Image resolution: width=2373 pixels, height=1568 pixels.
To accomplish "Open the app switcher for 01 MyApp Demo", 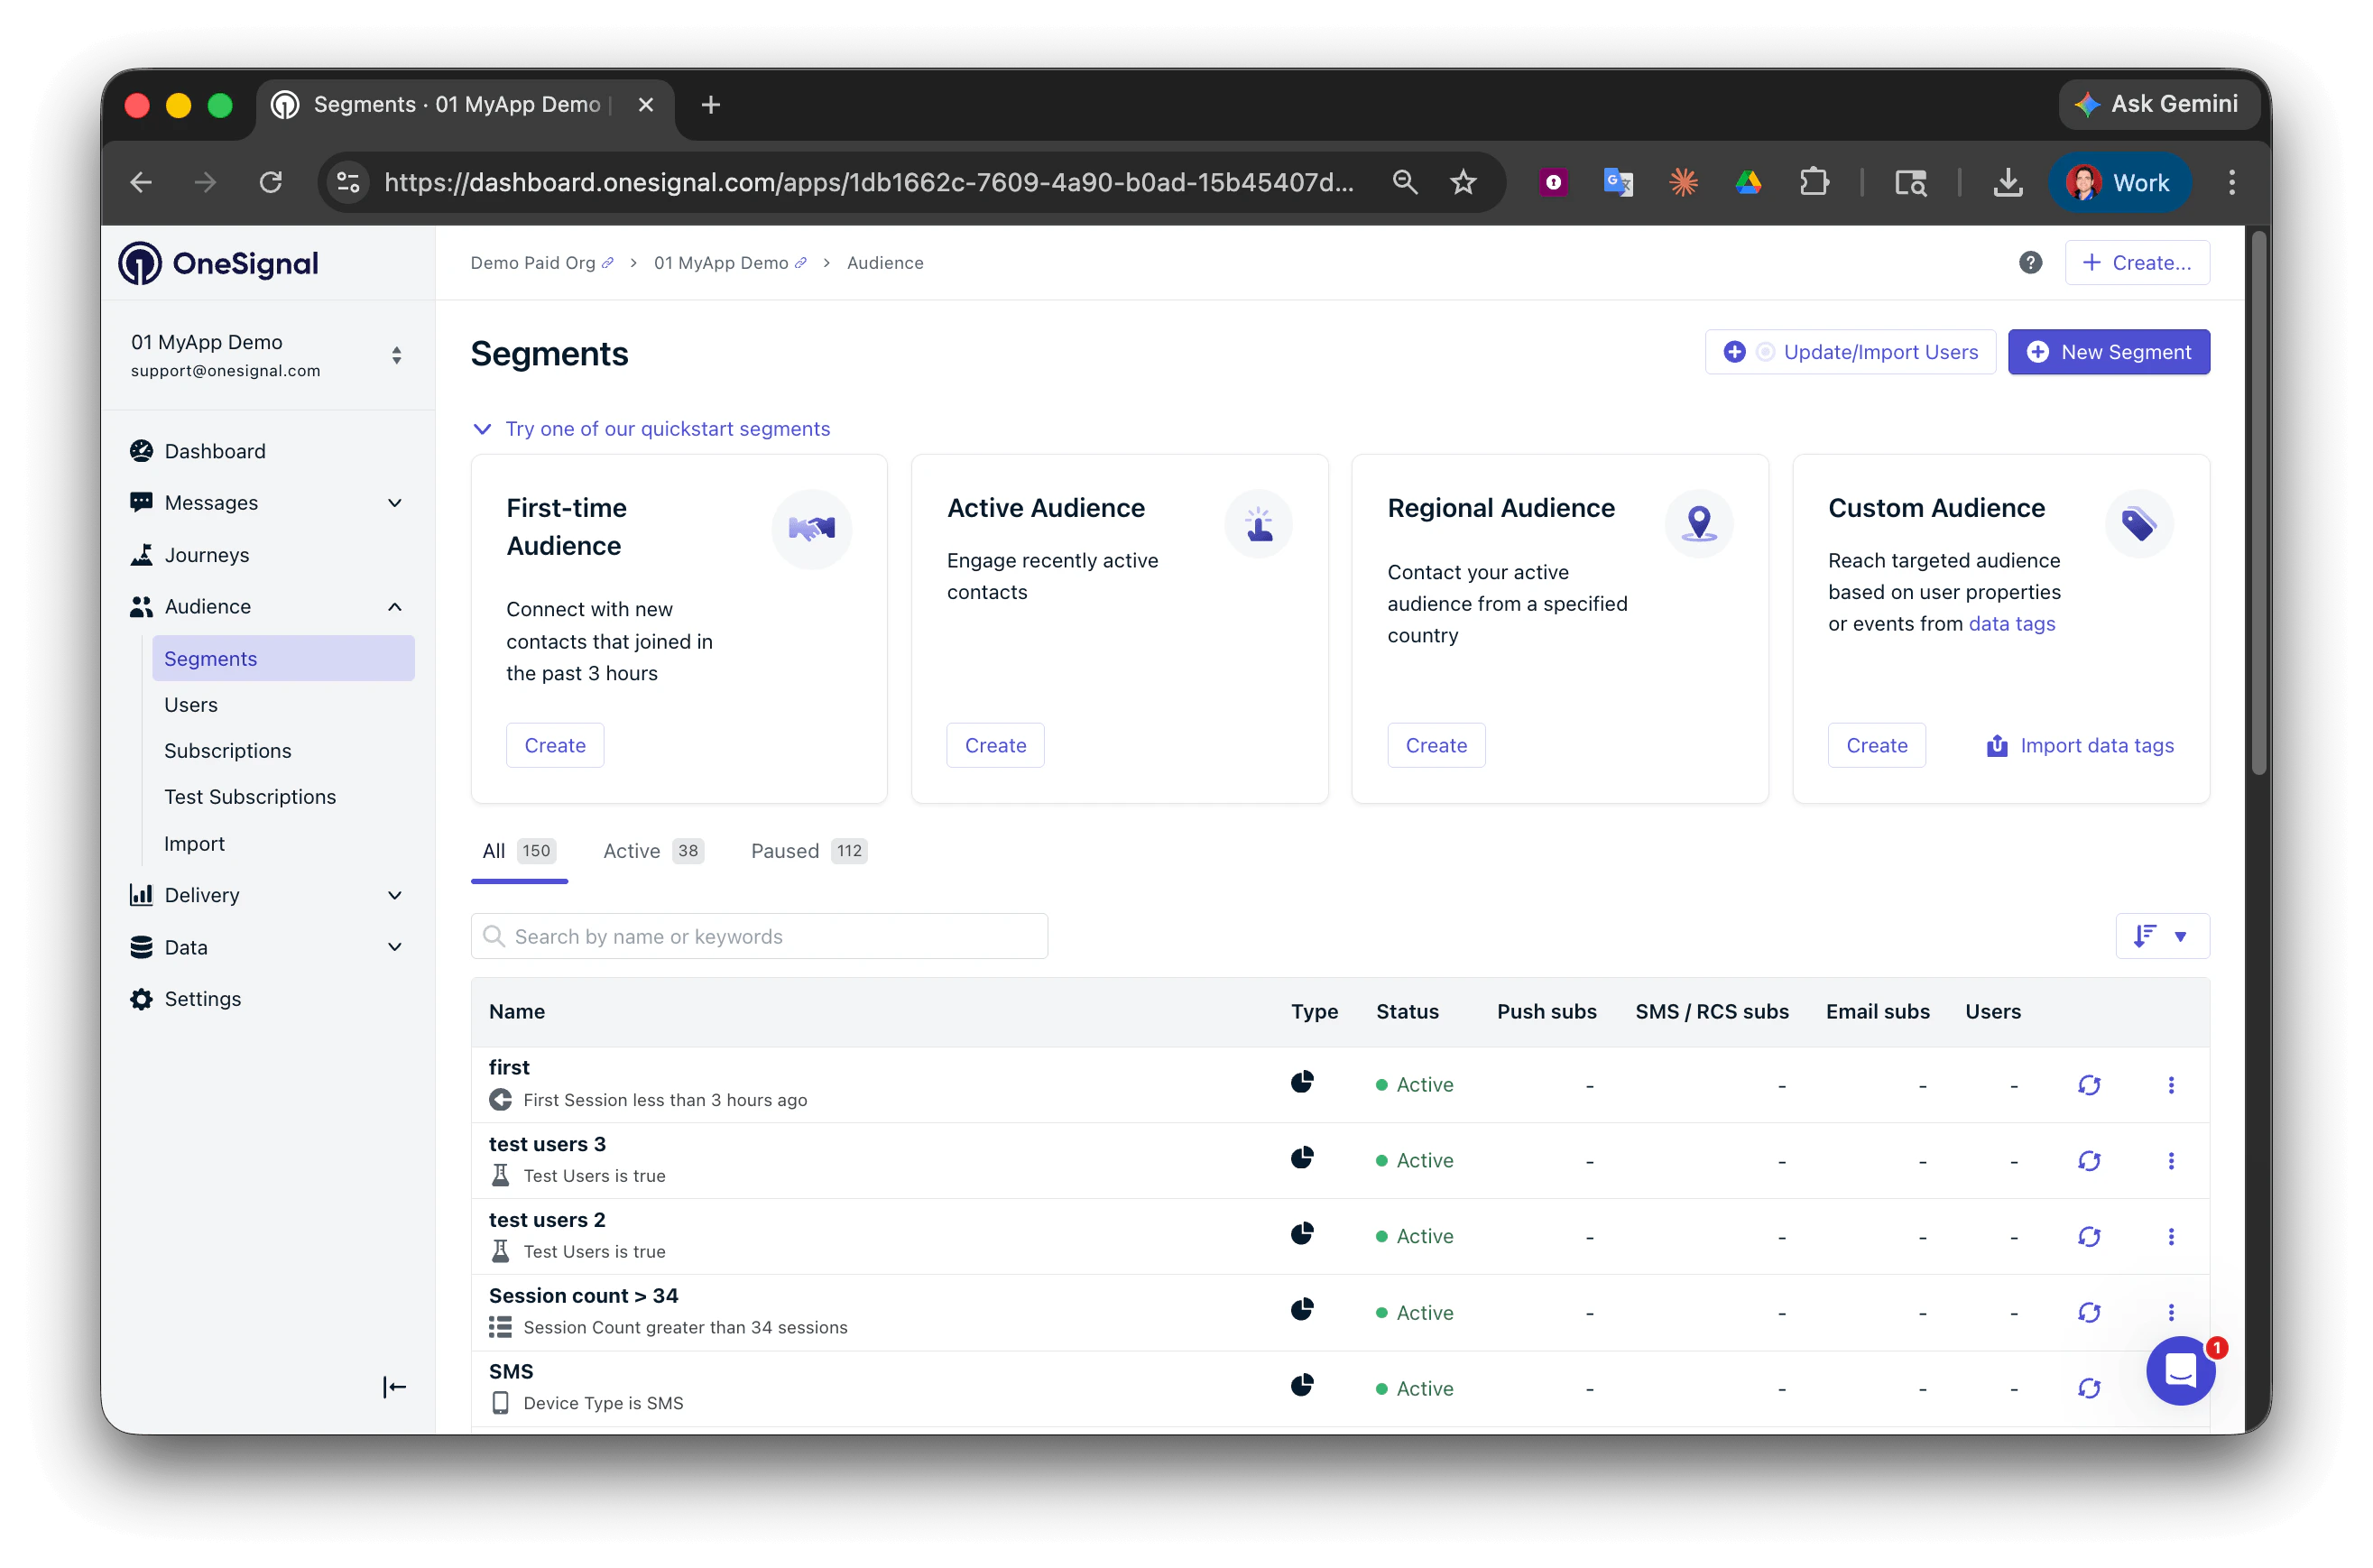I will (x=396, y=356).
